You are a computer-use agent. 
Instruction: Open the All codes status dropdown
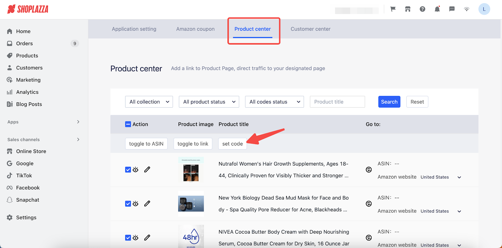point(275,102)
